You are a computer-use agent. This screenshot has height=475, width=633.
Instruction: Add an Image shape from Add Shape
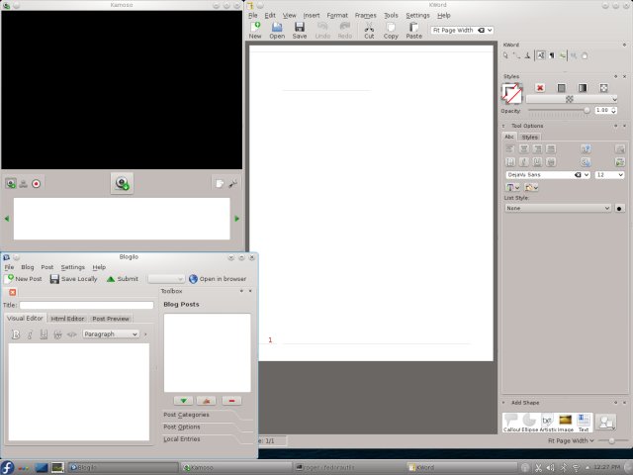(565, 423)
